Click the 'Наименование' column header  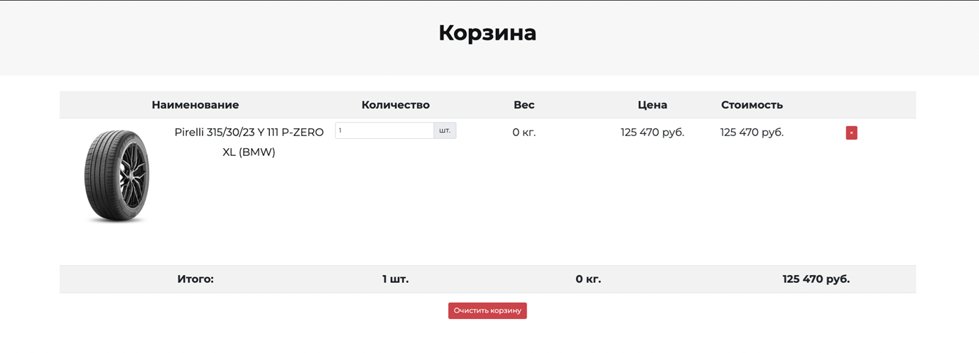click(x=195, y=105)
